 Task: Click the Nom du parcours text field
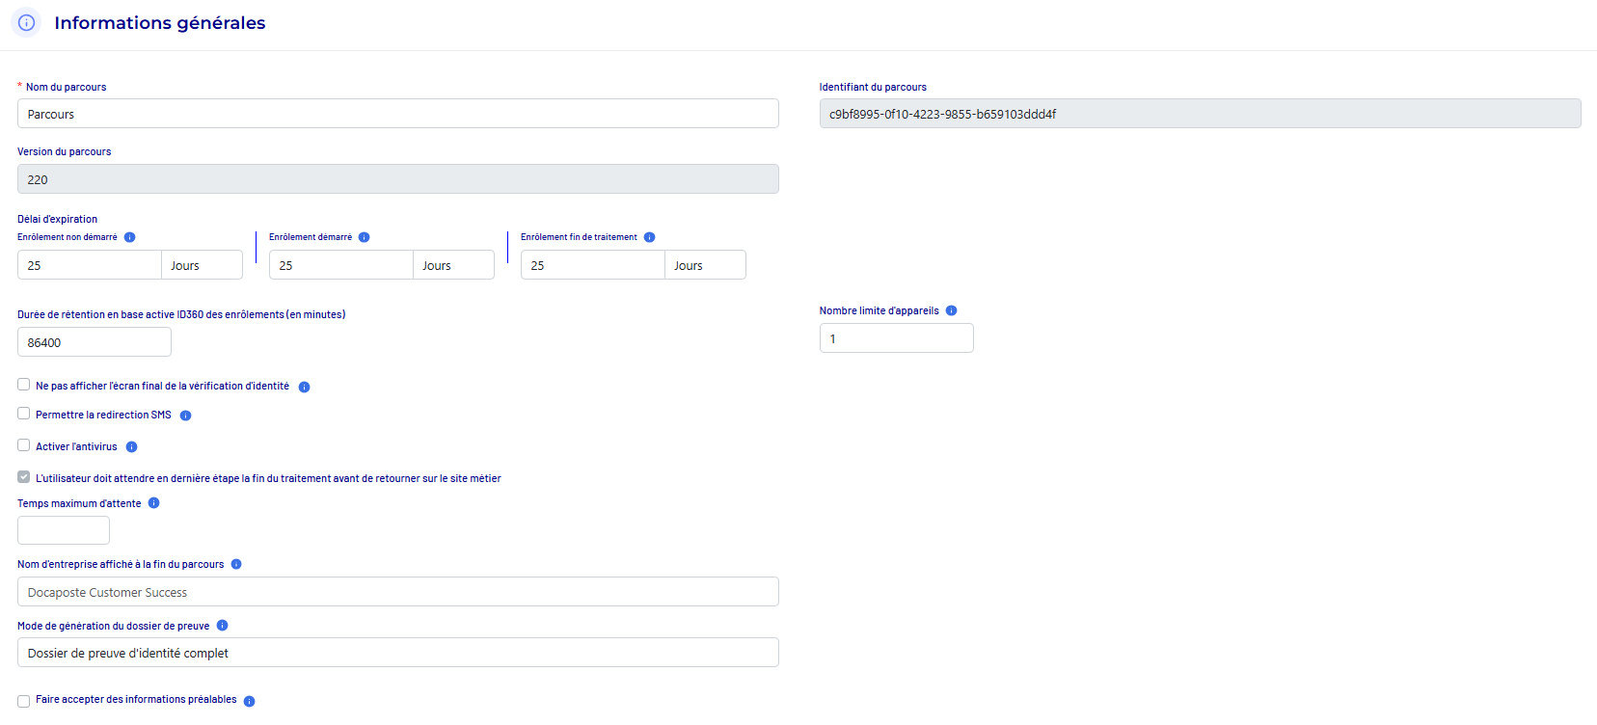(x=397, y=114)
